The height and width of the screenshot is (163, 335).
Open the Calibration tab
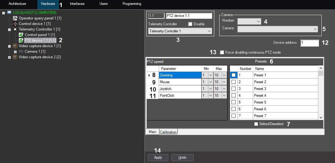coord(168,132)
